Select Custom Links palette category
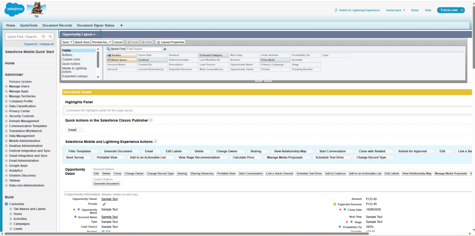Image resolution: width=475 pixels, height=236 pixels. [71, 59]
